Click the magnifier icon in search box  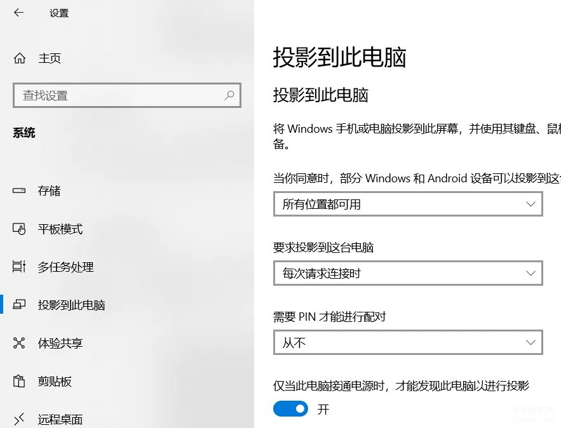(x=229, y=95)
